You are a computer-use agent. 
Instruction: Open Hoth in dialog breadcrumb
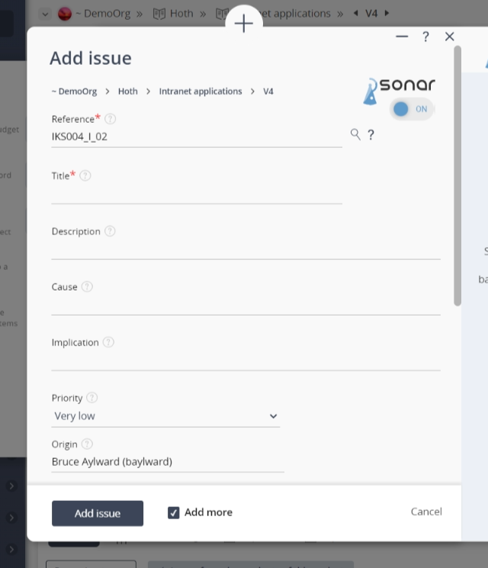128,91
